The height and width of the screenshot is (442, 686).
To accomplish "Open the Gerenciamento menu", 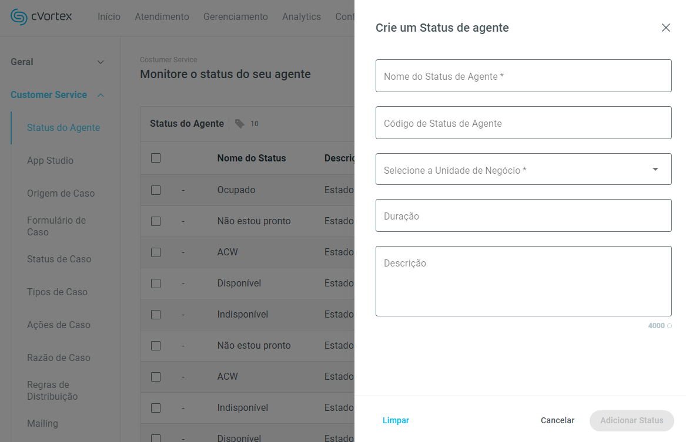I will pyautogui.click(x=235, y=17).
